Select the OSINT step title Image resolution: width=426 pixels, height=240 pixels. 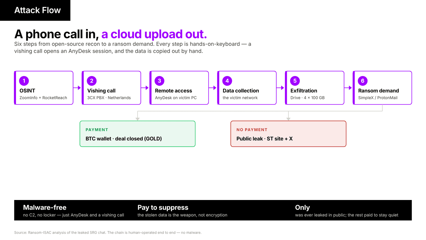[27, 91]
